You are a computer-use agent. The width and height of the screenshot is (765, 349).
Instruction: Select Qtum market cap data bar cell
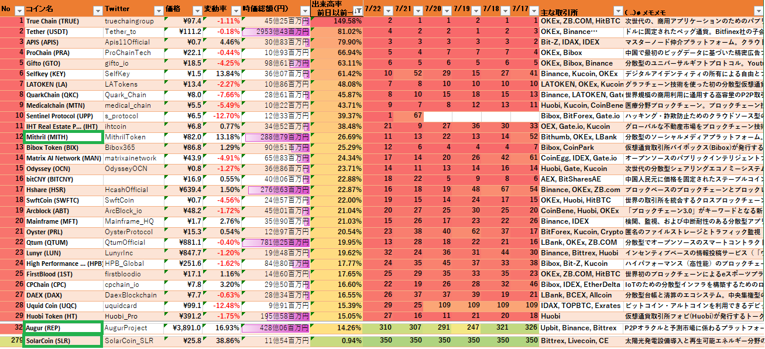275,242
